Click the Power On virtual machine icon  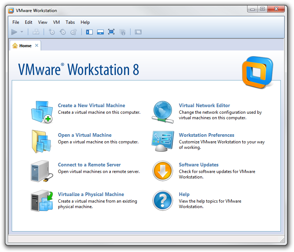click(14, 32)
